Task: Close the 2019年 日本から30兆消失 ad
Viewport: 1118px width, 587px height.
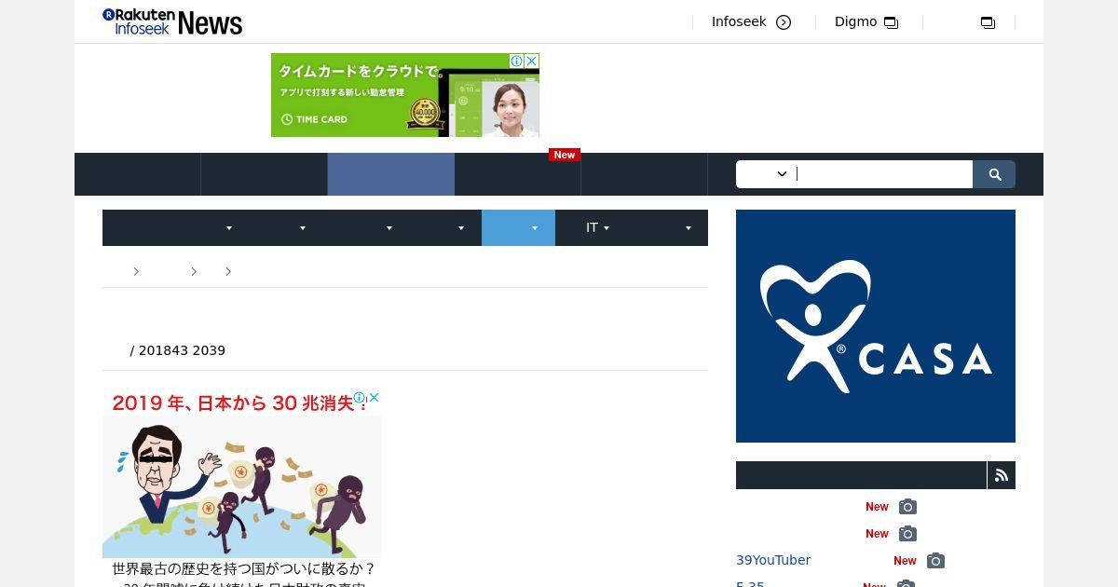Action: pyautogui.click(x=375, y=398)
